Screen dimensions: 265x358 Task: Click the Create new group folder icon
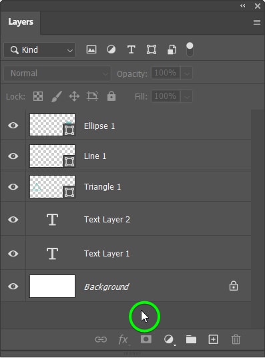point(191,339)
